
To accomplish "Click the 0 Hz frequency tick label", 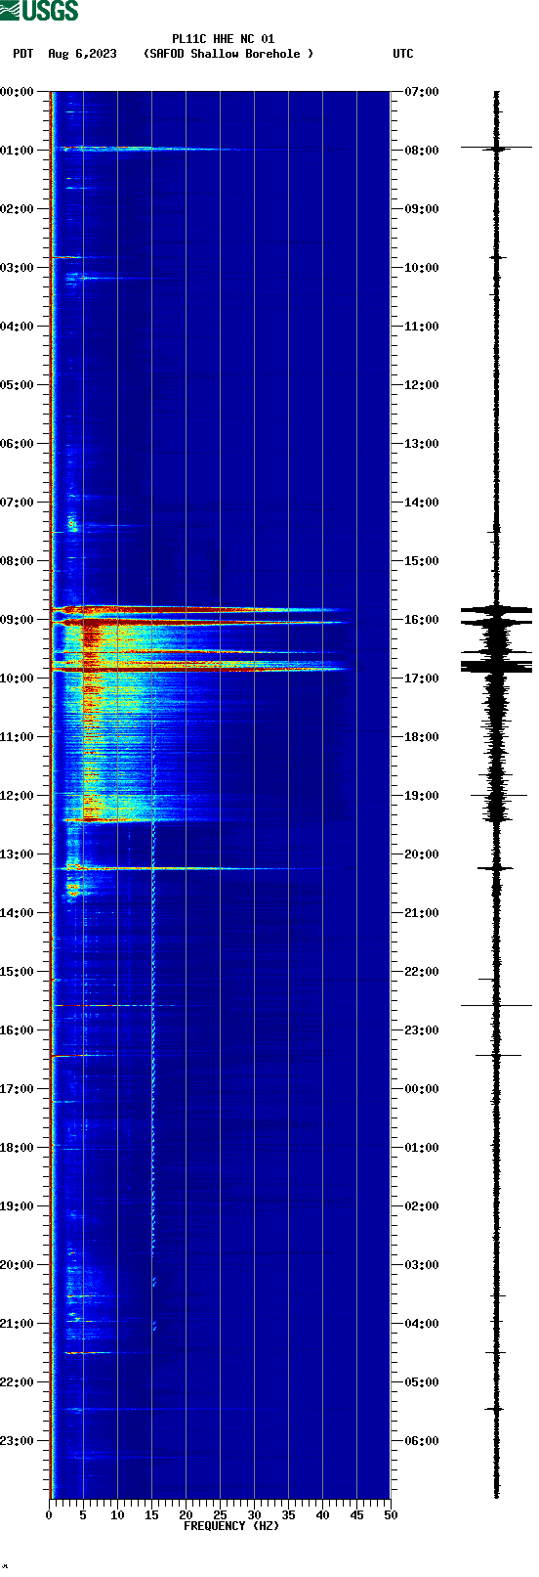I will [x=50, y=1515].
